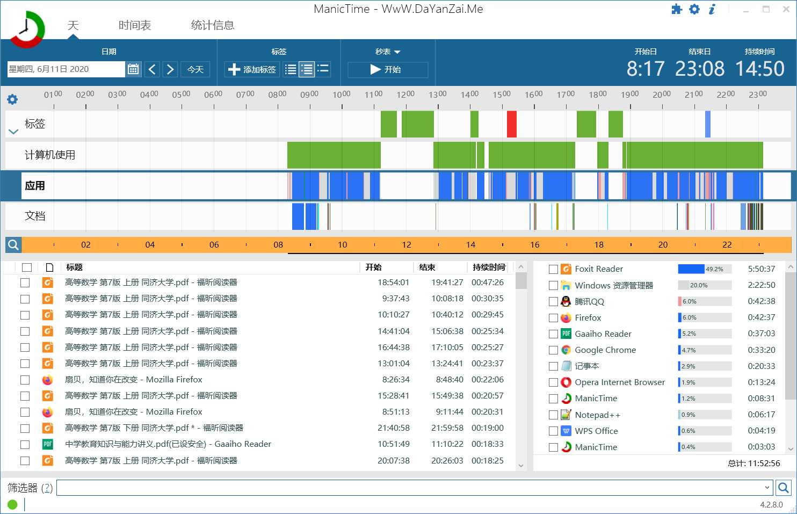Tick the Notepad++ checkbox
797x514 pixels.
click(553, 415)
